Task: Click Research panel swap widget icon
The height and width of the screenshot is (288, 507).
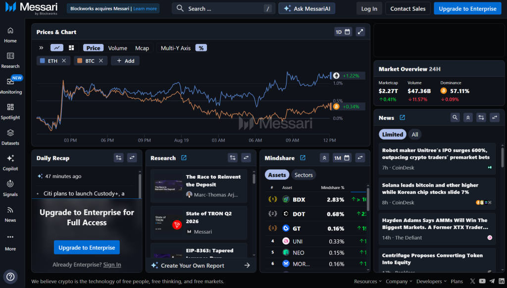Action: [x=246, y=158]
